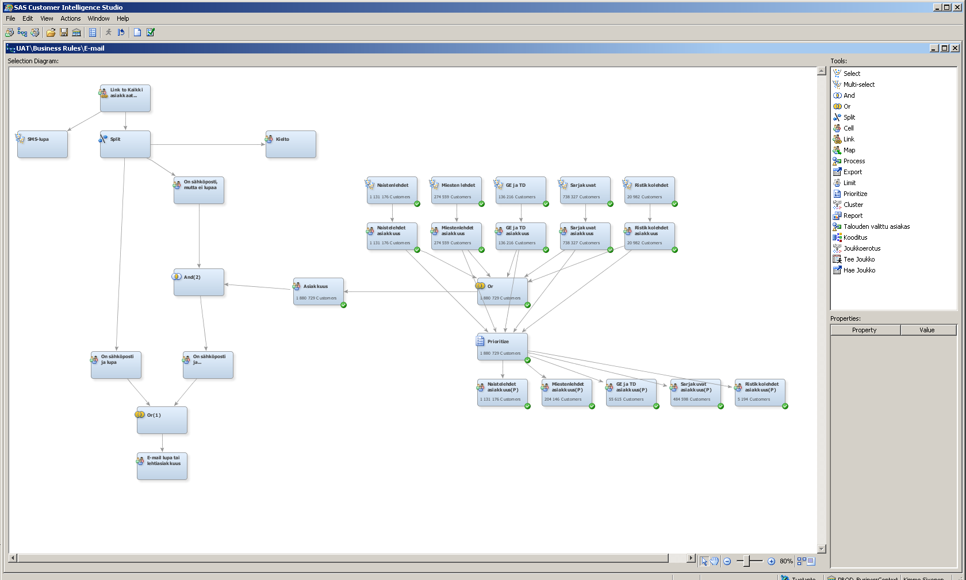Click the new blank document toolbar icon
This screenshot has width=966, height=580.
pos(137,33)
